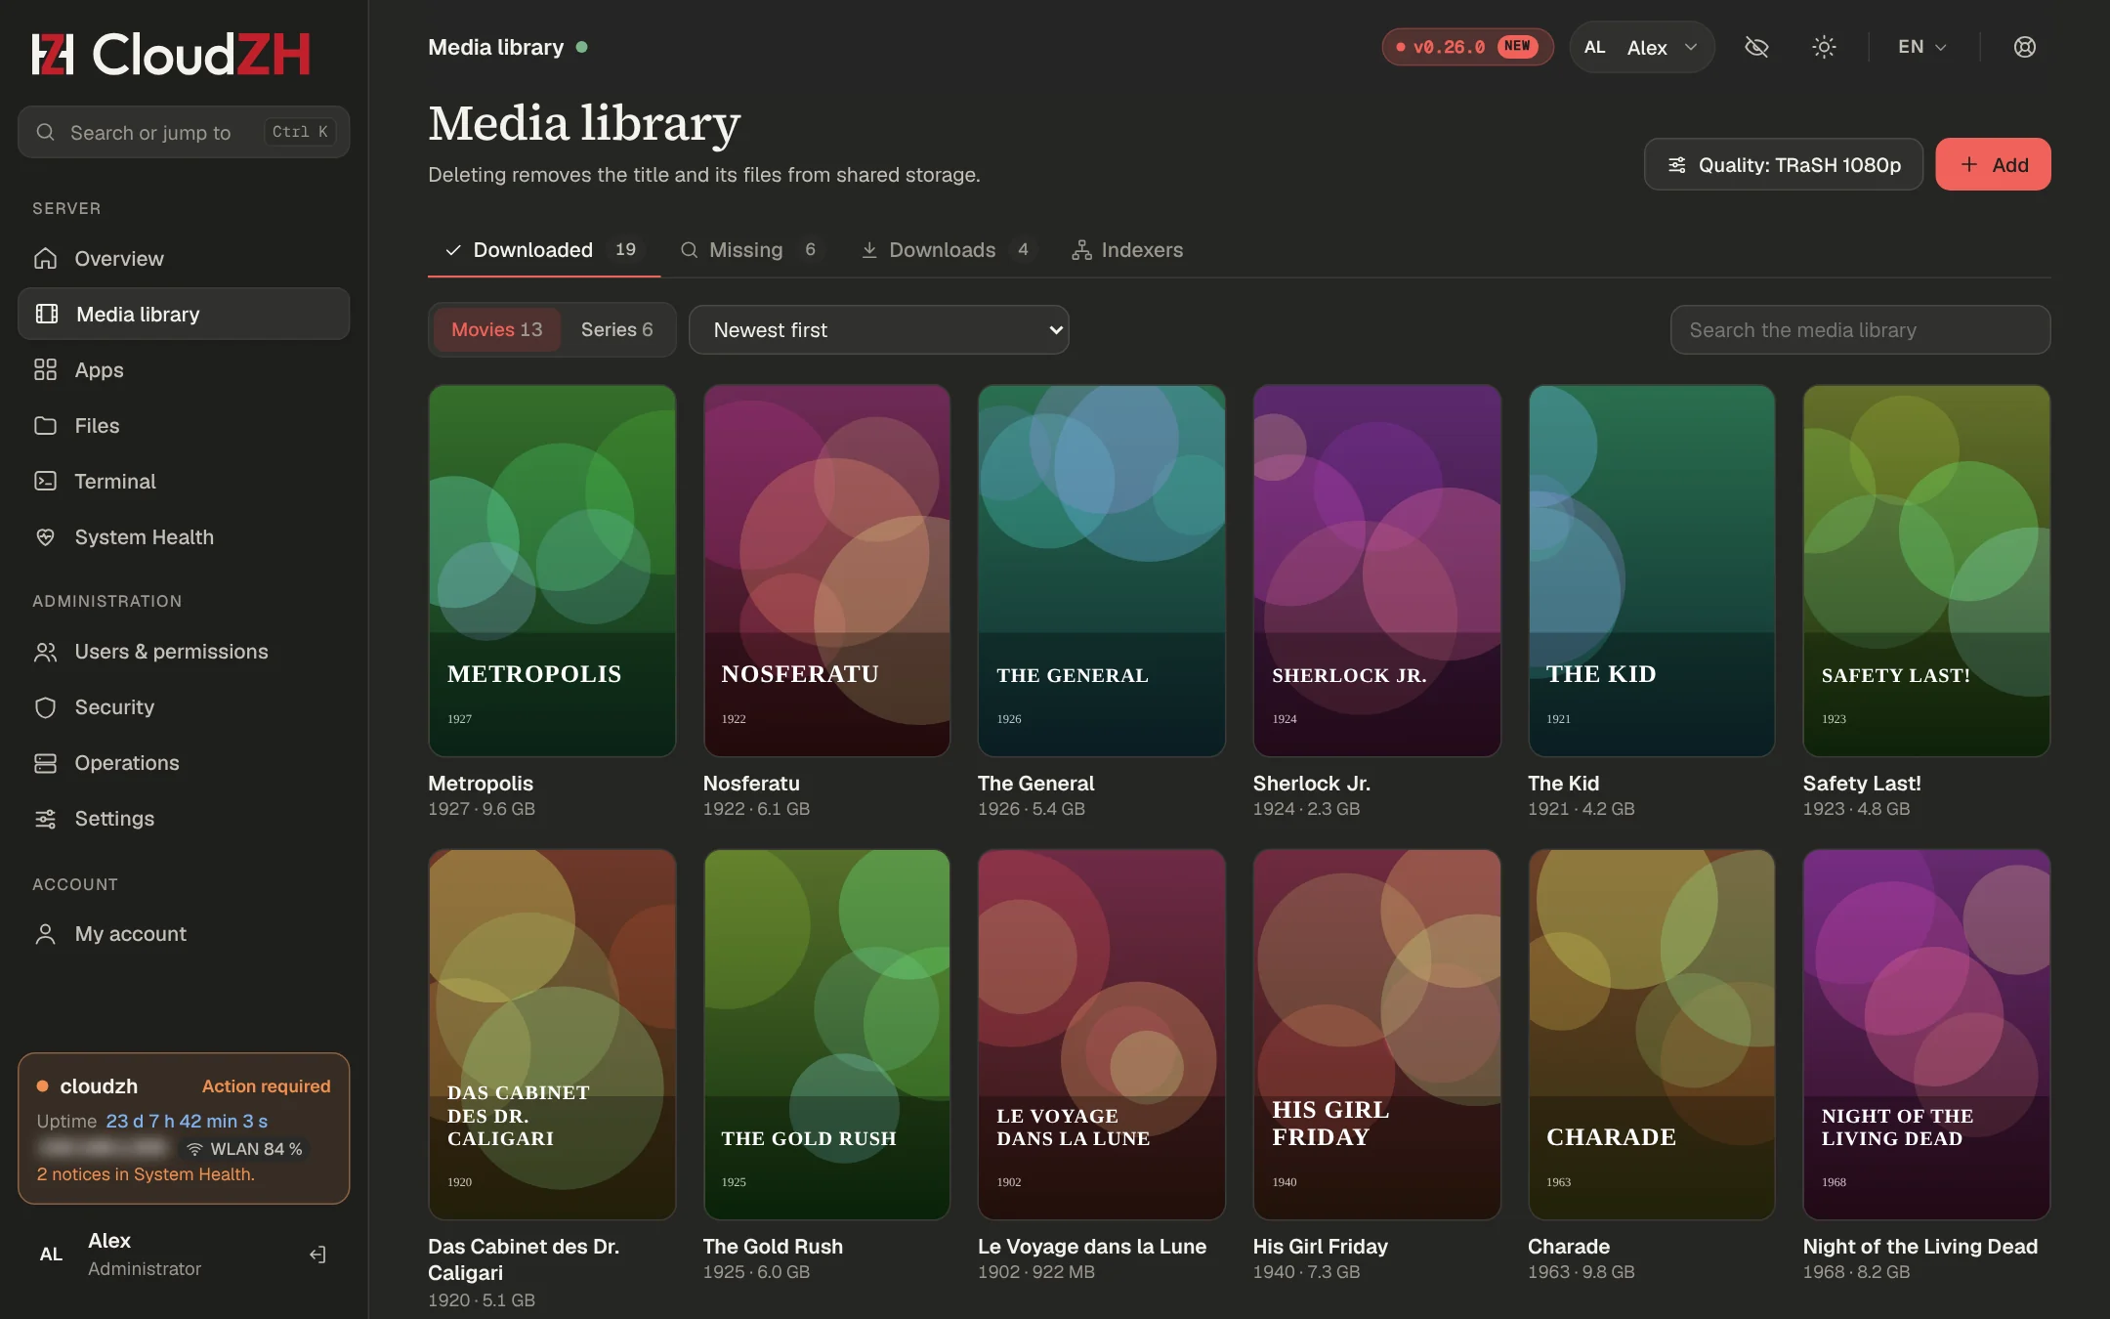Open The General poster
Screen dimensions: 2110x1319
click(1102, 571)
